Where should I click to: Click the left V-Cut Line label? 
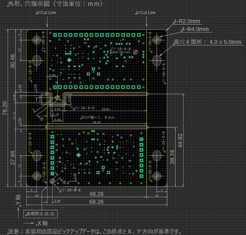tap(46, 13)
